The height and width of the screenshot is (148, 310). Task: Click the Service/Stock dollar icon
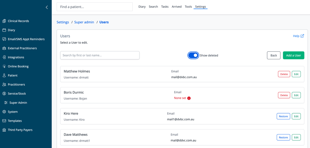pos(4,94)
